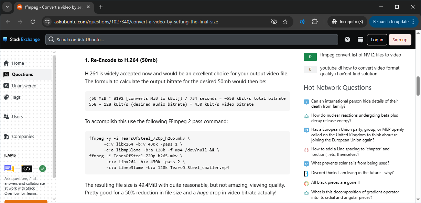Bookmark this page with the star icon

click(285, 22)
